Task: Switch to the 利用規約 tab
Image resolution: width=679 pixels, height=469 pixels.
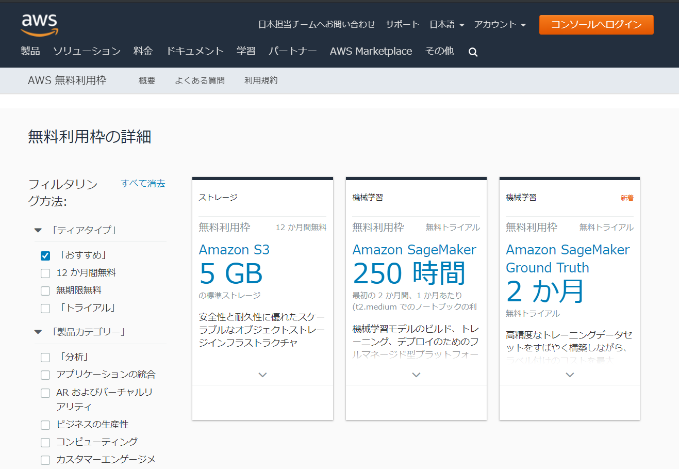Action: pos(261,80)
